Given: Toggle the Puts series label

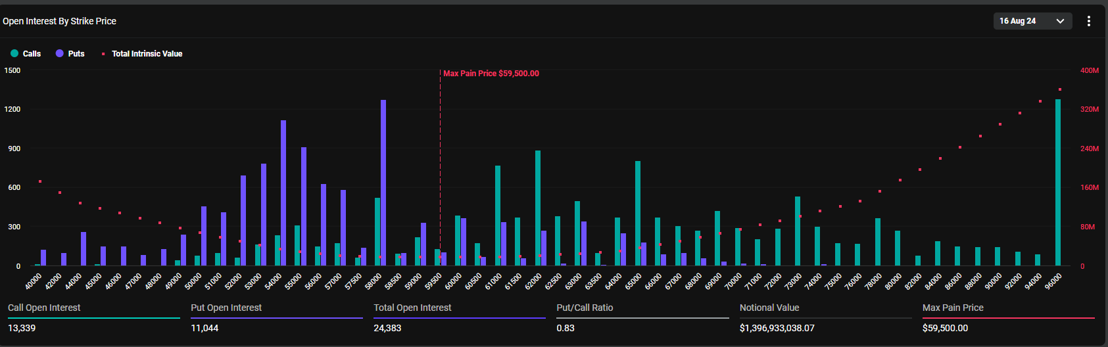Looking at the screenshot, I should pos(76,54).
